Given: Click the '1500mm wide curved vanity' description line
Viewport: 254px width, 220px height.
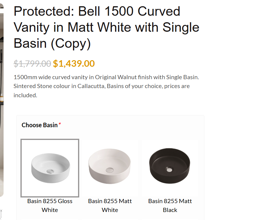Looking at the screenshot, I should (106, 77).
